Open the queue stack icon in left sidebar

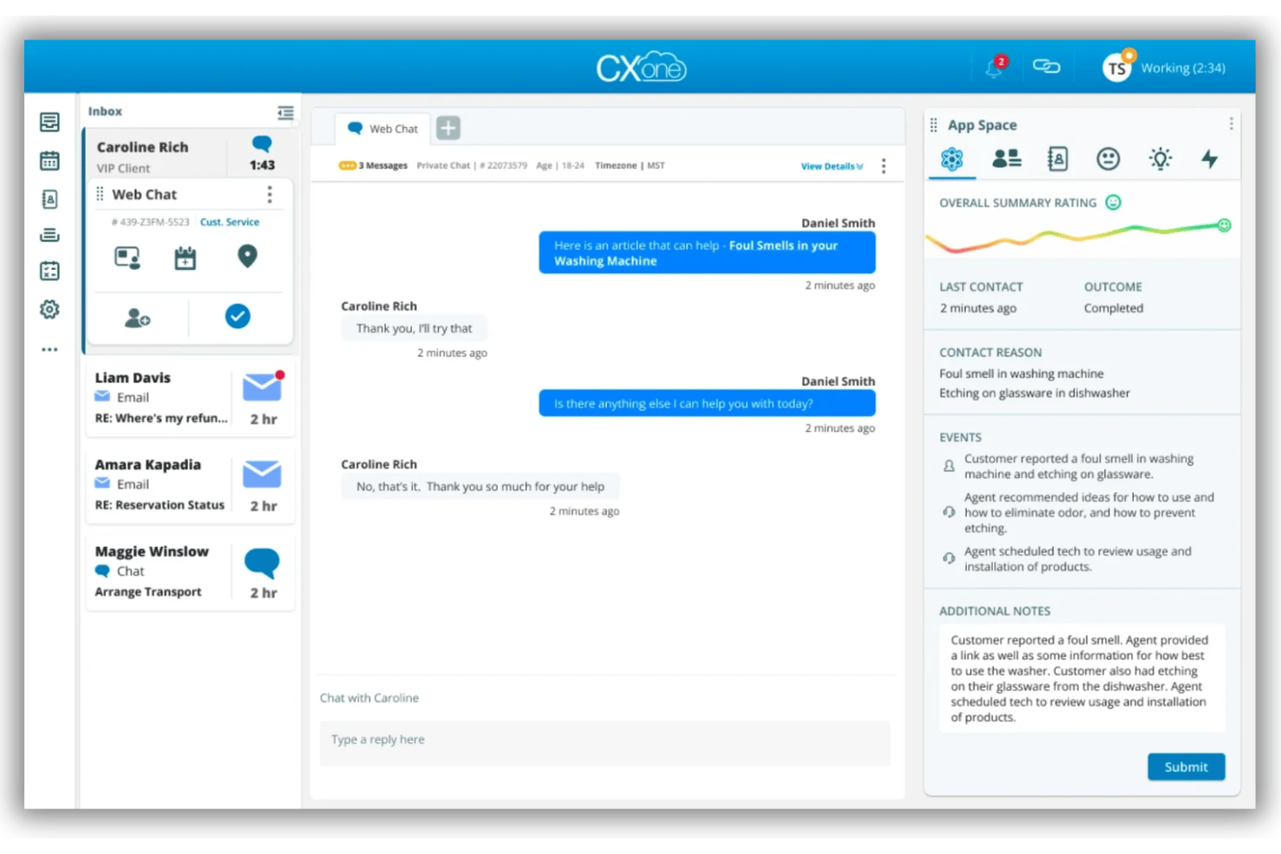click(x=50, y=234)
